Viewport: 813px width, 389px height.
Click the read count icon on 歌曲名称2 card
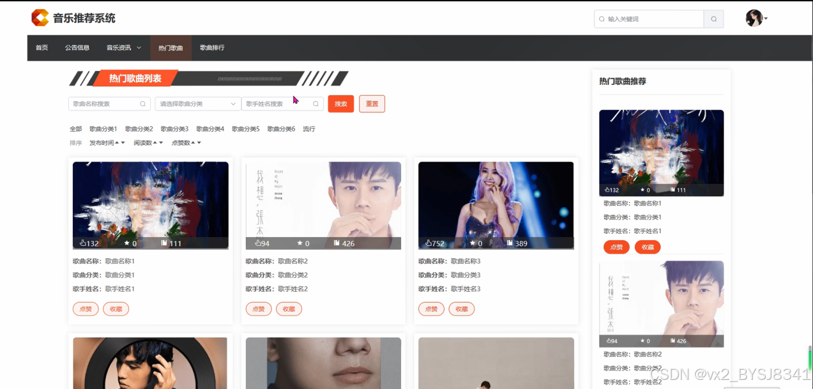[337, 243]
